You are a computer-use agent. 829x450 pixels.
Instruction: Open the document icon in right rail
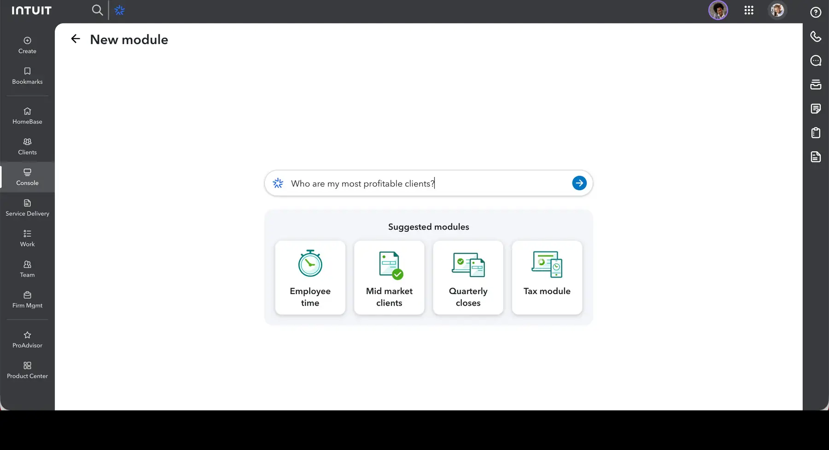coord(816,157)
